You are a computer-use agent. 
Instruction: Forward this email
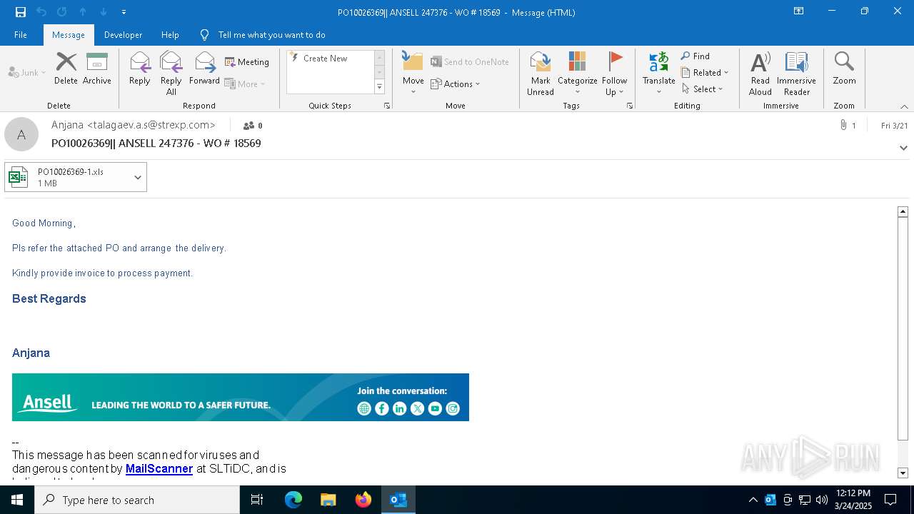tap(204, 69)
